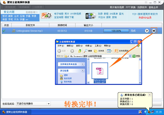The image size is (164, 115).
Task: Click the 15:28 taskbar clock
Action: (159, 112)
